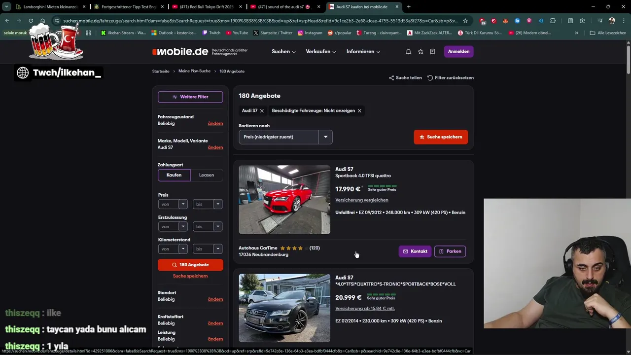Screen dimensions: 631x355
Task: Open the Preis bis dropdown
Action: coord(207,204)
